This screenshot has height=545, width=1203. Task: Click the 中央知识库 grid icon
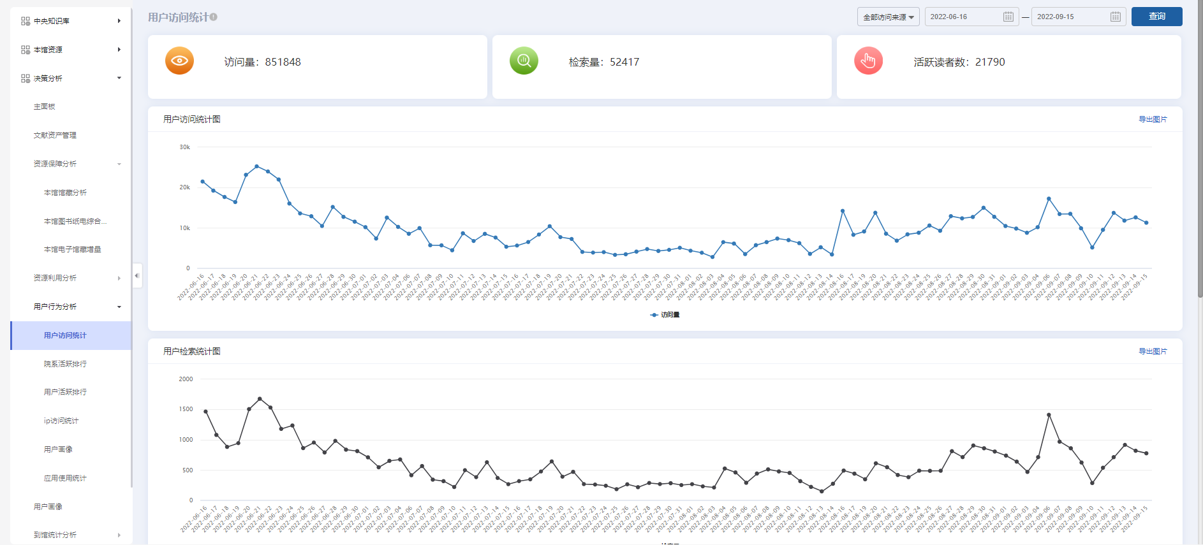click(x=26, y=21)
